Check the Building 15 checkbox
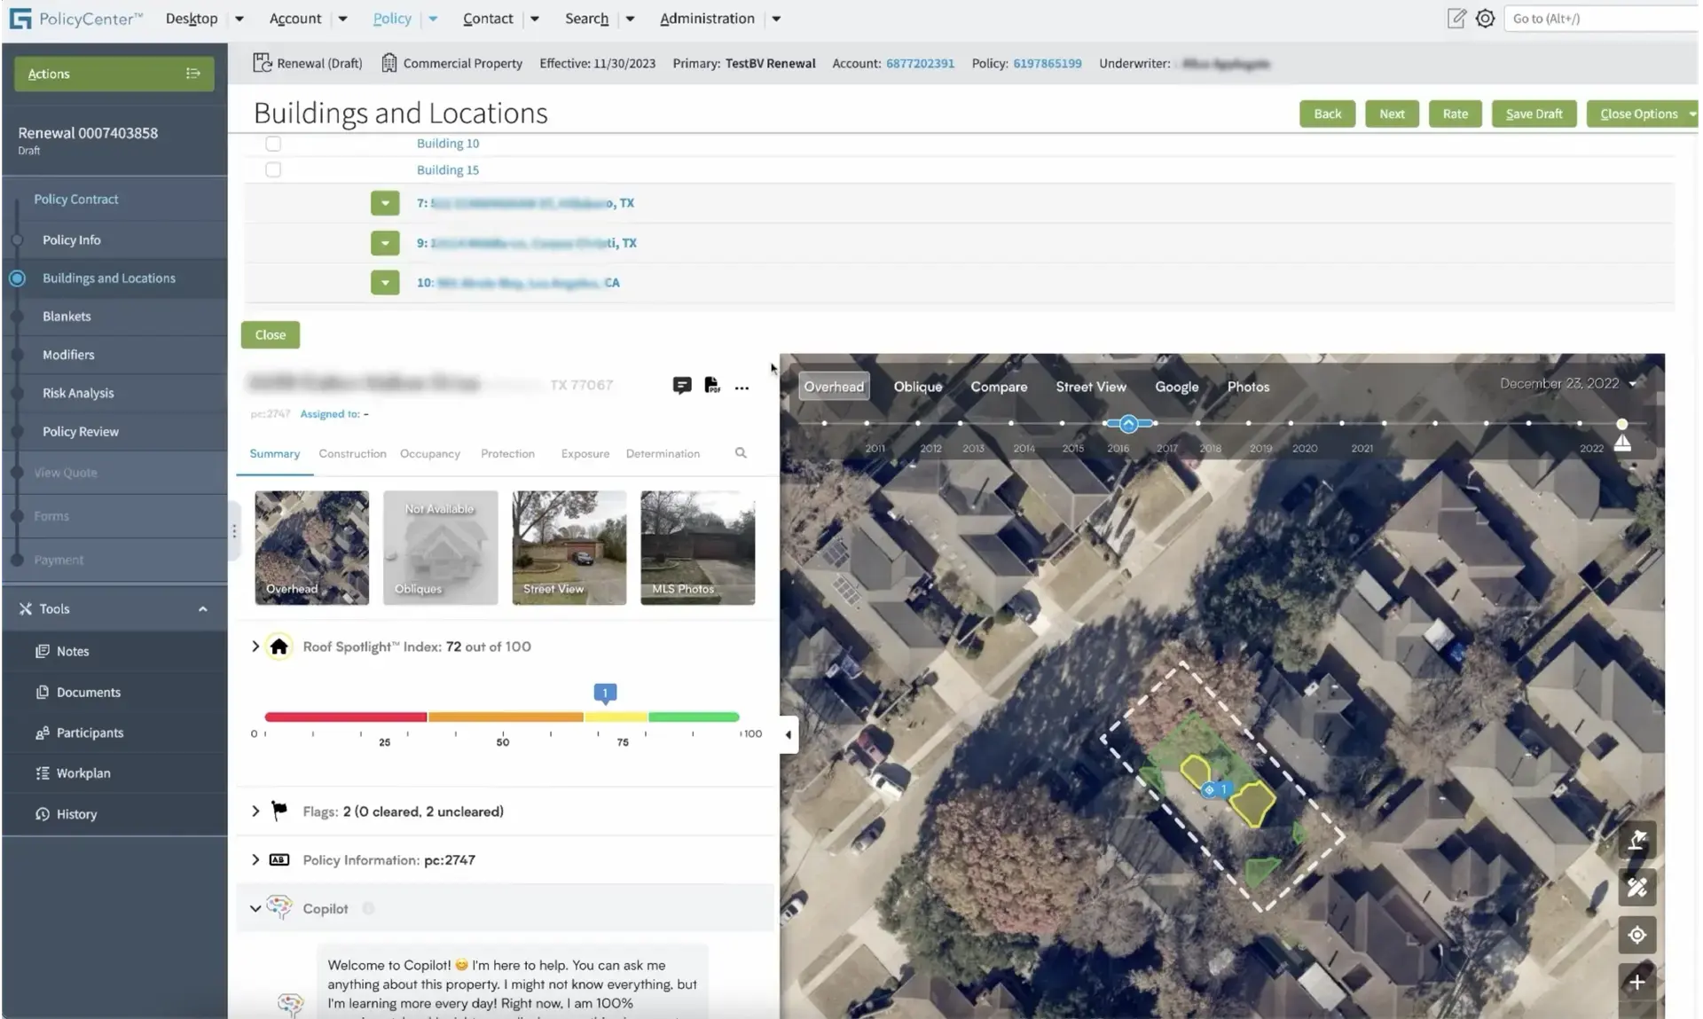Viewport: 1703px width, 1019px height. pyautogui.click(x=273, y=169)
